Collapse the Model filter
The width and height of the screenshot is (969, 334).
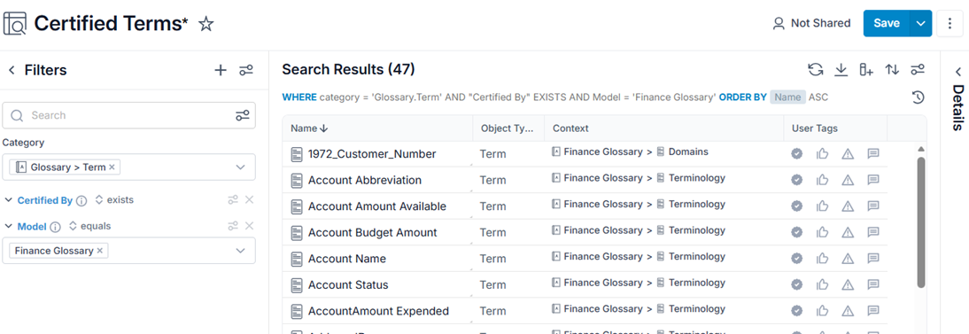(8, 227)
